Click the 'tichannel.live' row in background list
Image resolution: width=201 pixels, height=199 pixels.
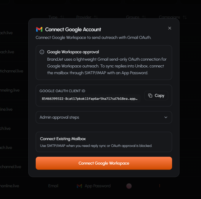click(x=12, y=71)
